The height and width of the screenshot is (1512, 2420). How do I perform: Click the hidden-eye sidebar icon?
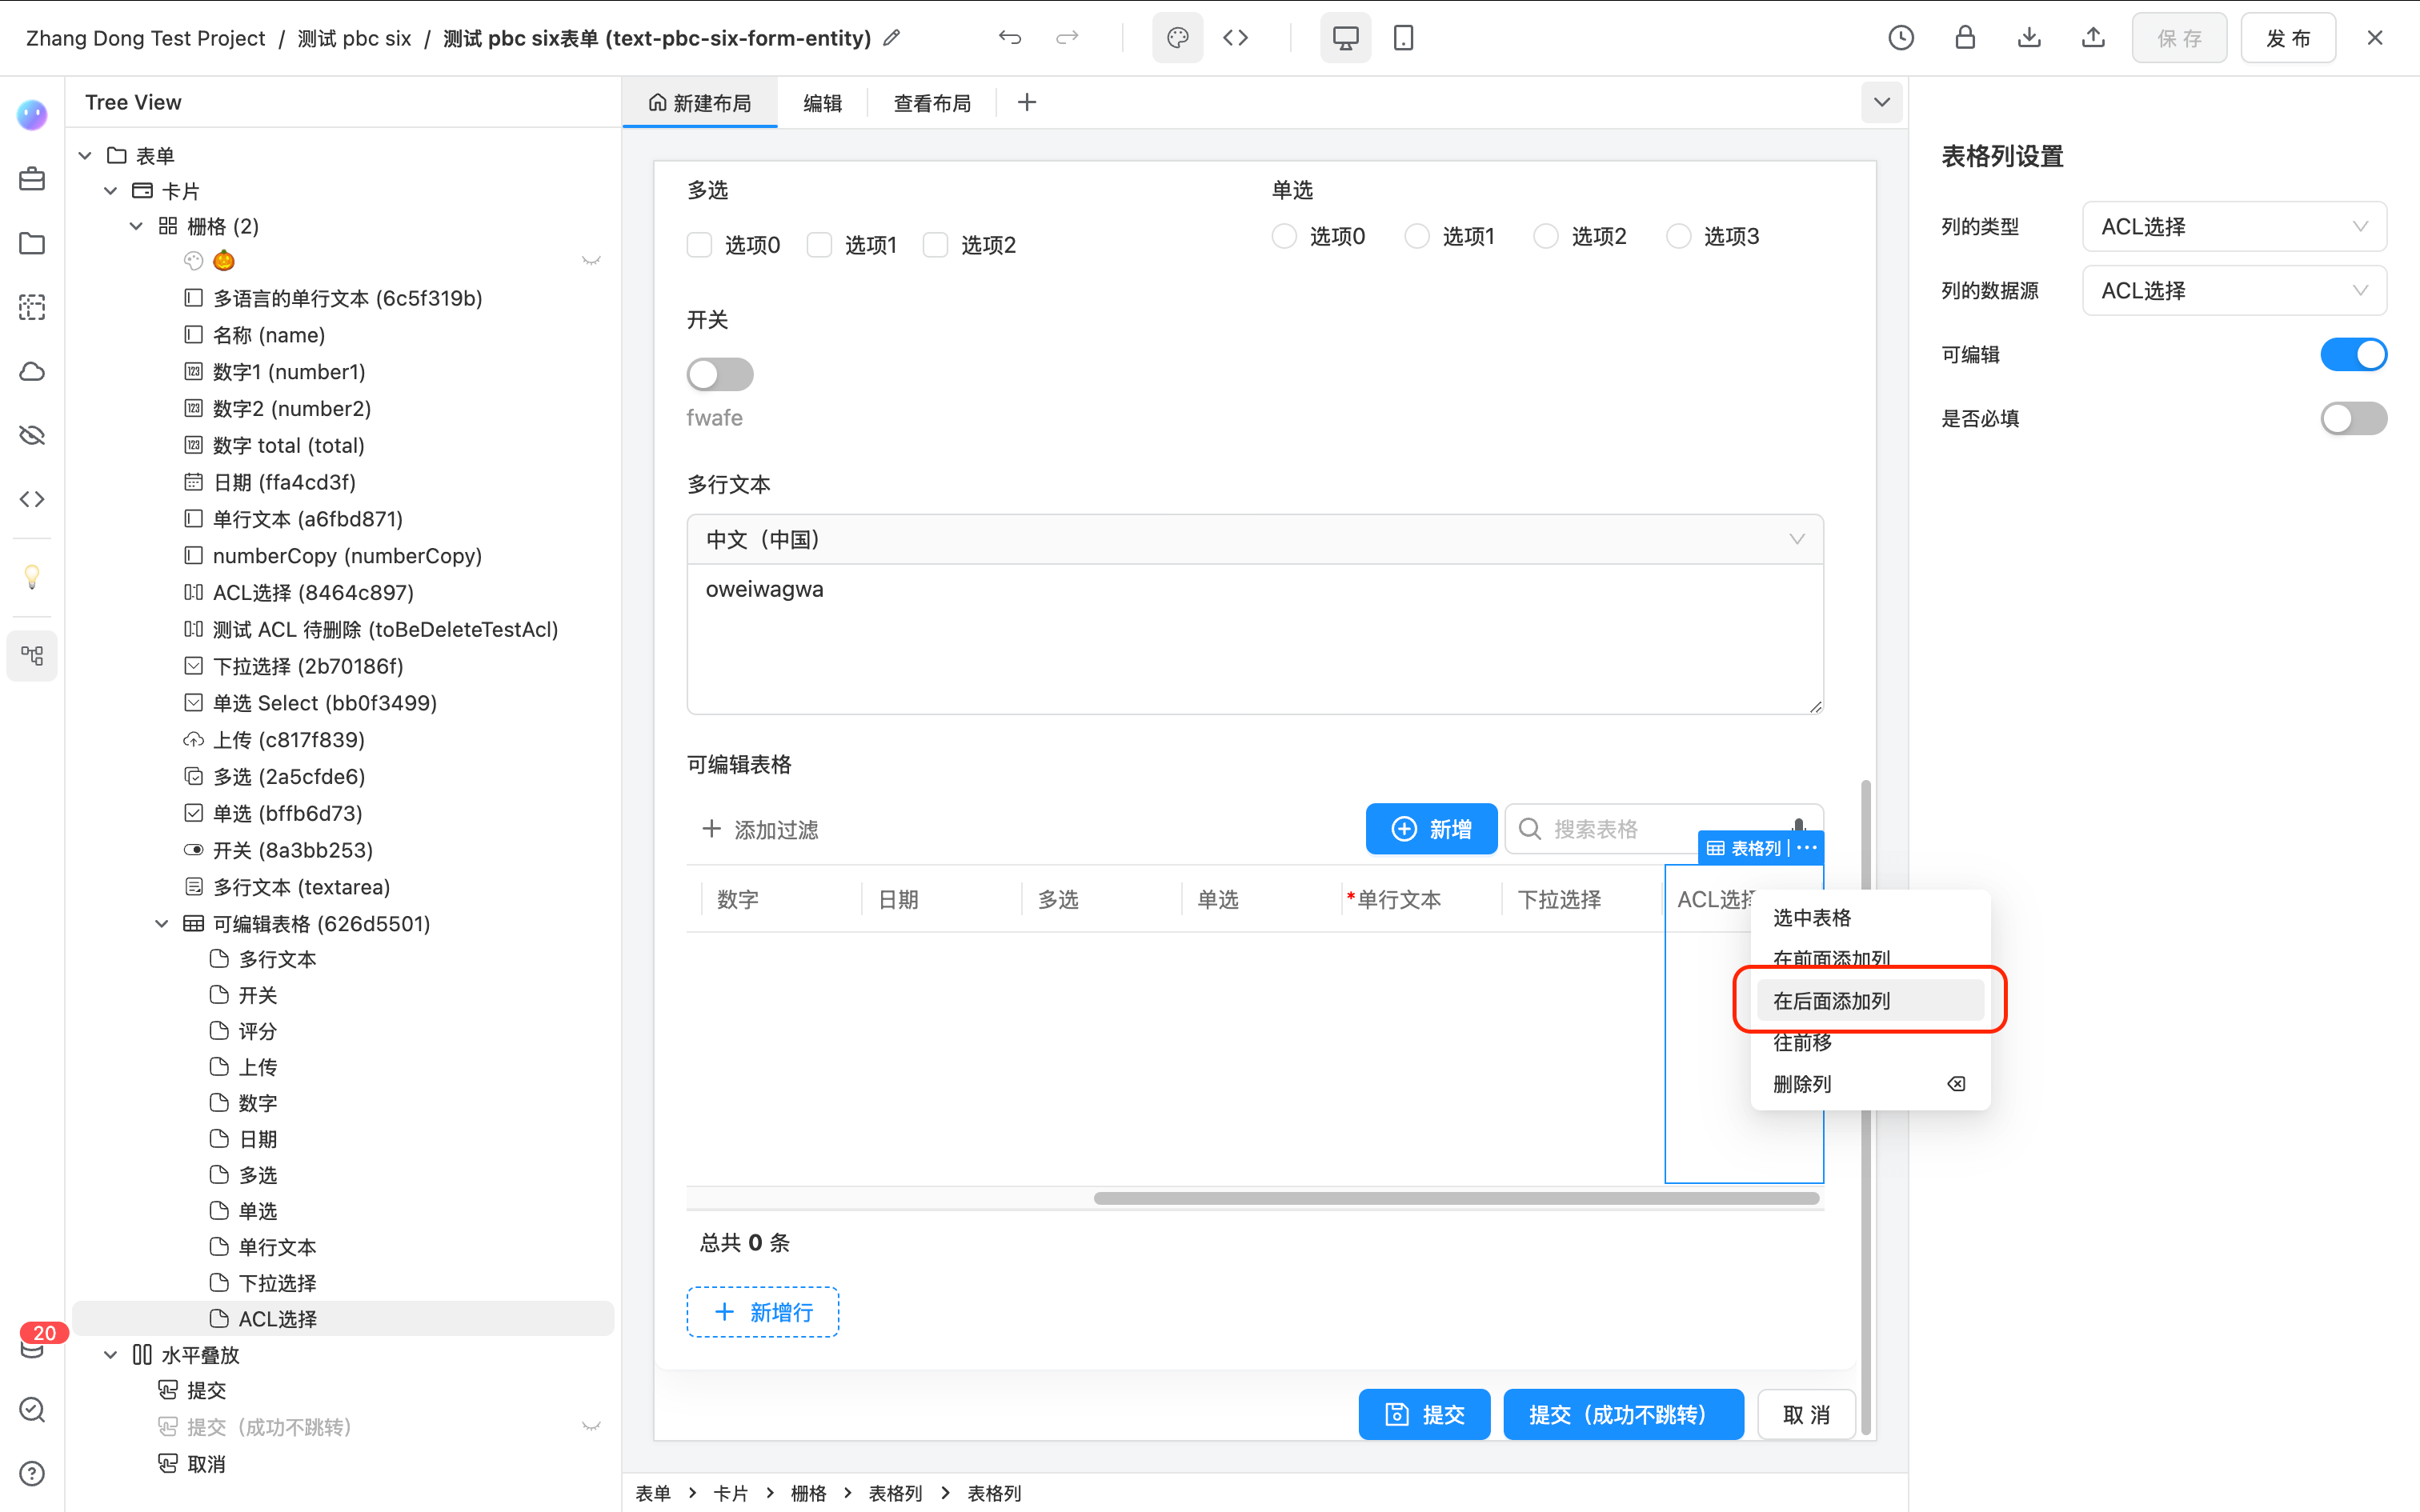[x=32, y=435]
